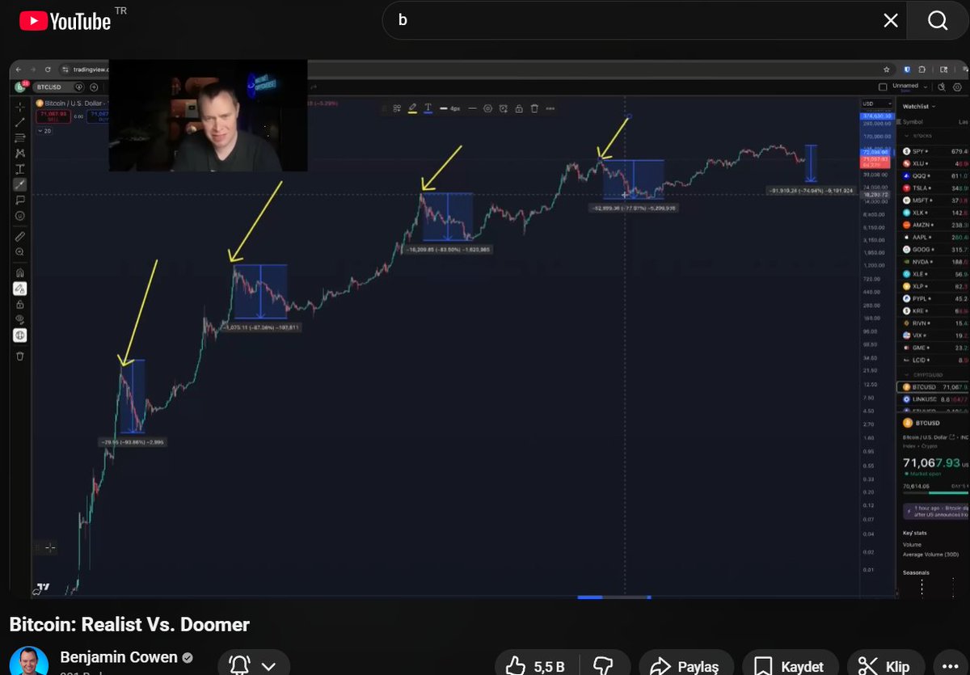Select the crosshair cursor tool in TradingView
The image size is (970, 675).
pos(20,107)
